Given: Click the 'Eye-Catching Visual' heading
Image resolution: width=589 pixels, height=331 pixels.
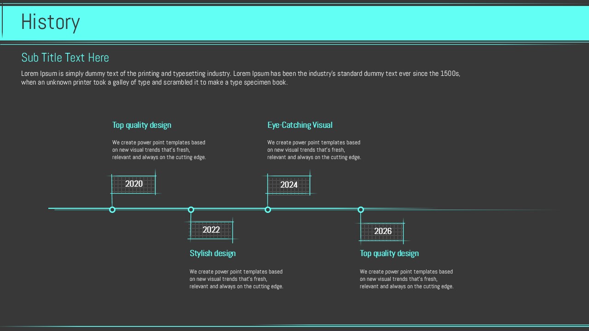Looking at the screenshot, I should (x=300, y=125).
